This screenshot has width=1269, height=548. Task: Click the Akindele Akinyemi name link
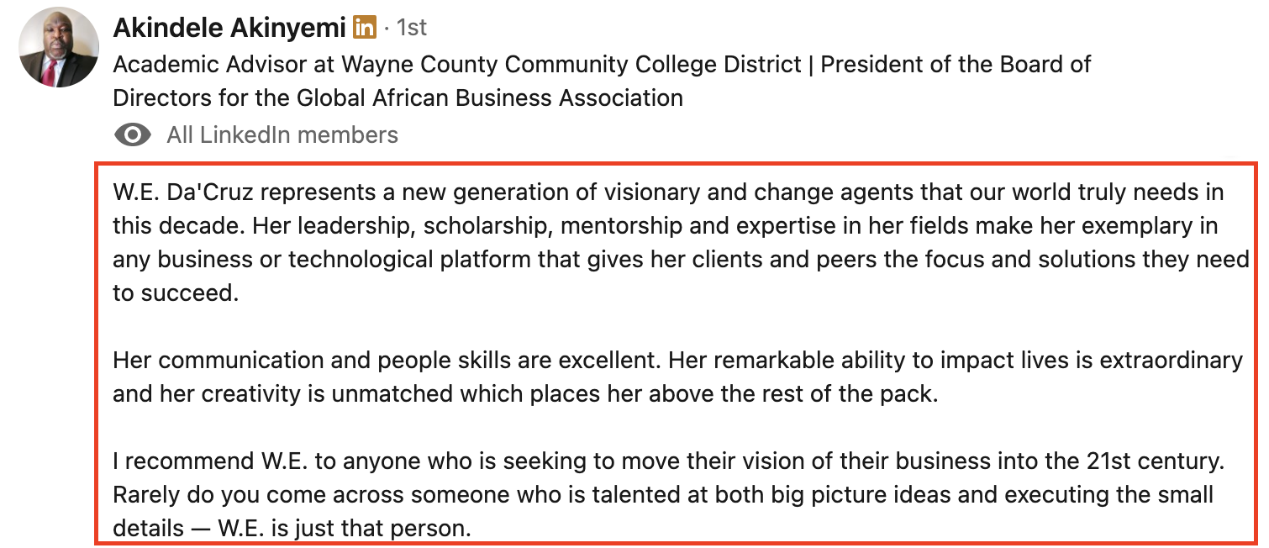click(x=229, y=28)
